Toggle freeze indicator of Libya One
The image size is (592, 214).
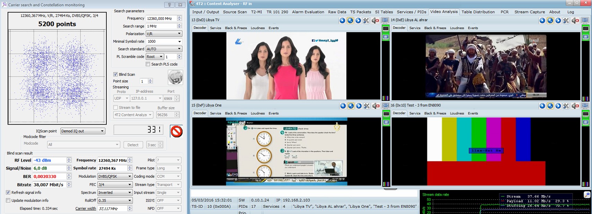pyautogui.click(x=386, y=122)
